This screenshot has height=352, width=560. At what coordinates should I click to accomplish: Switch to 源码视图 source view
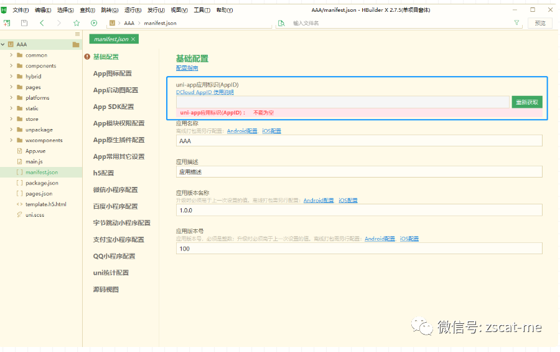tap(106, 290)
